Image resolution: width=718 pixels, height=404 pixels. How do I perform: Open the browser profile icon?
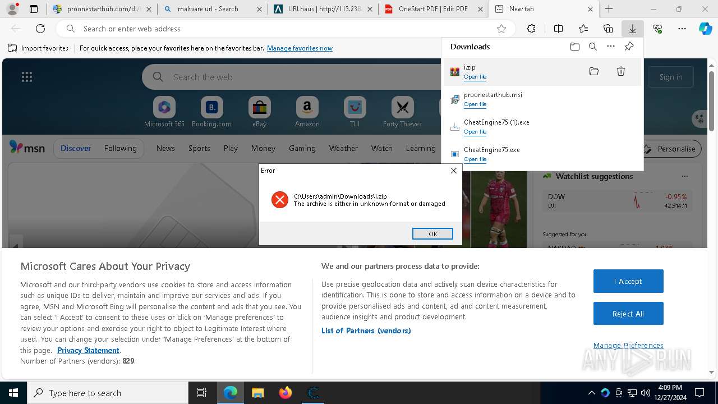pyautogui.click(x=12, y=9)
